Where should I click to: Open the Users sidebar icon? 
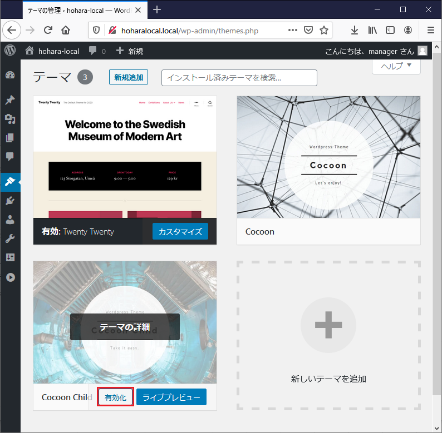pos(10,220)
